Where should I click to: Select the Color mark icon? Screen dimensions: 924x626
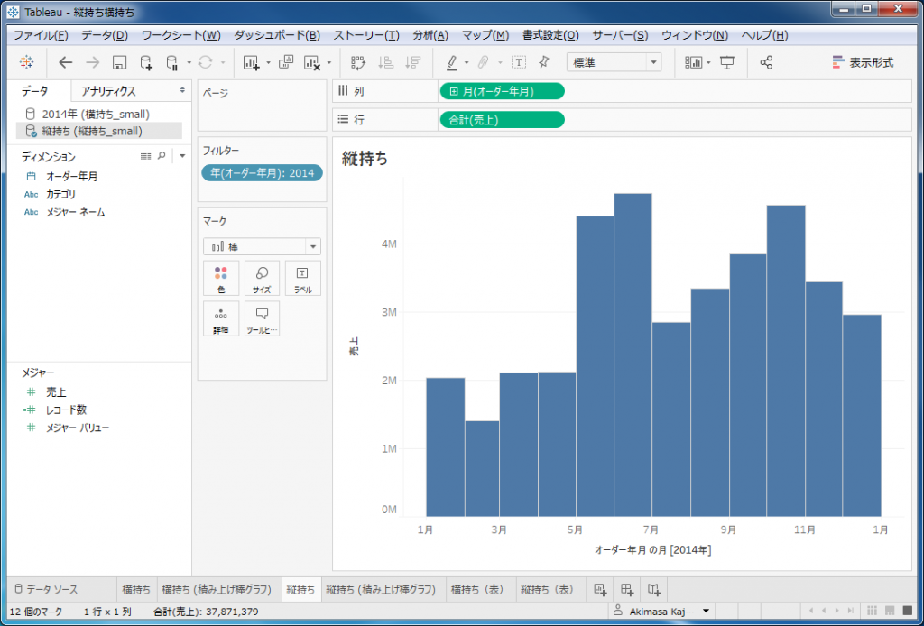[x=221, y=278]
